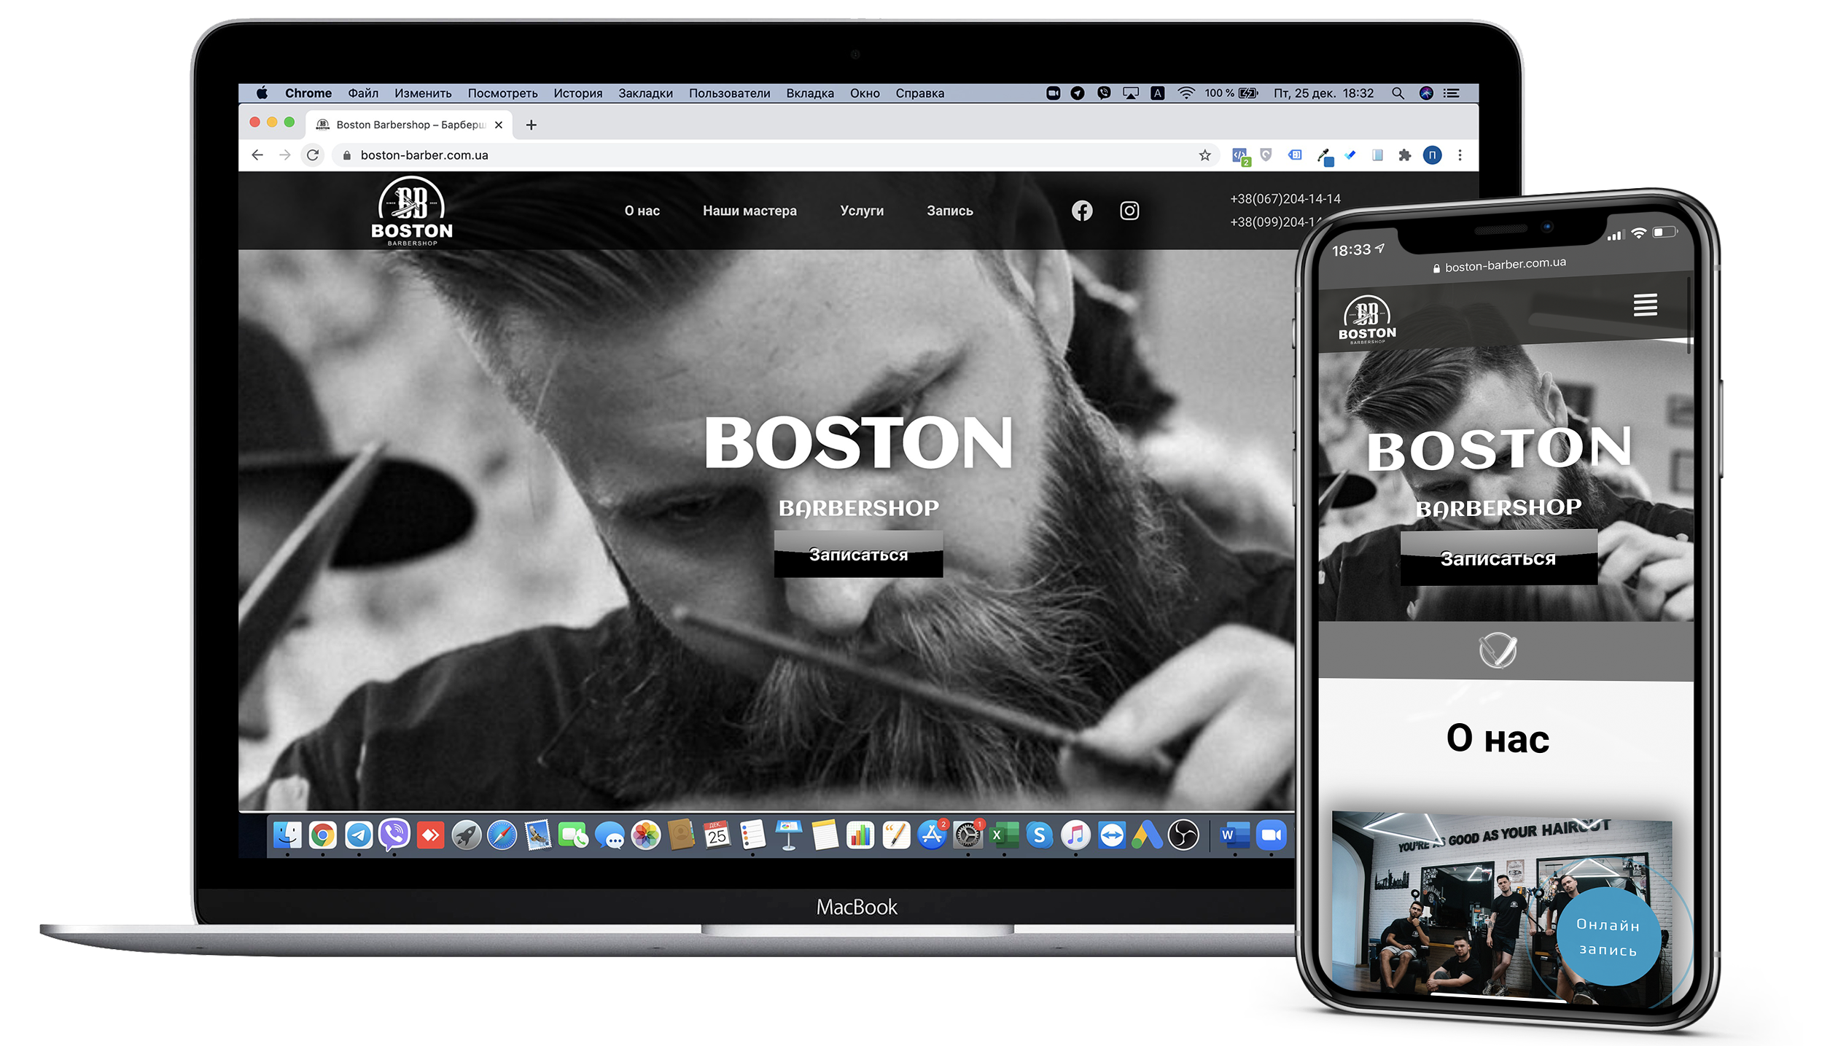The width and height of the screenshot is (1822, 1046).
Task: Open Viber in the dock
Action: (394, 835)
